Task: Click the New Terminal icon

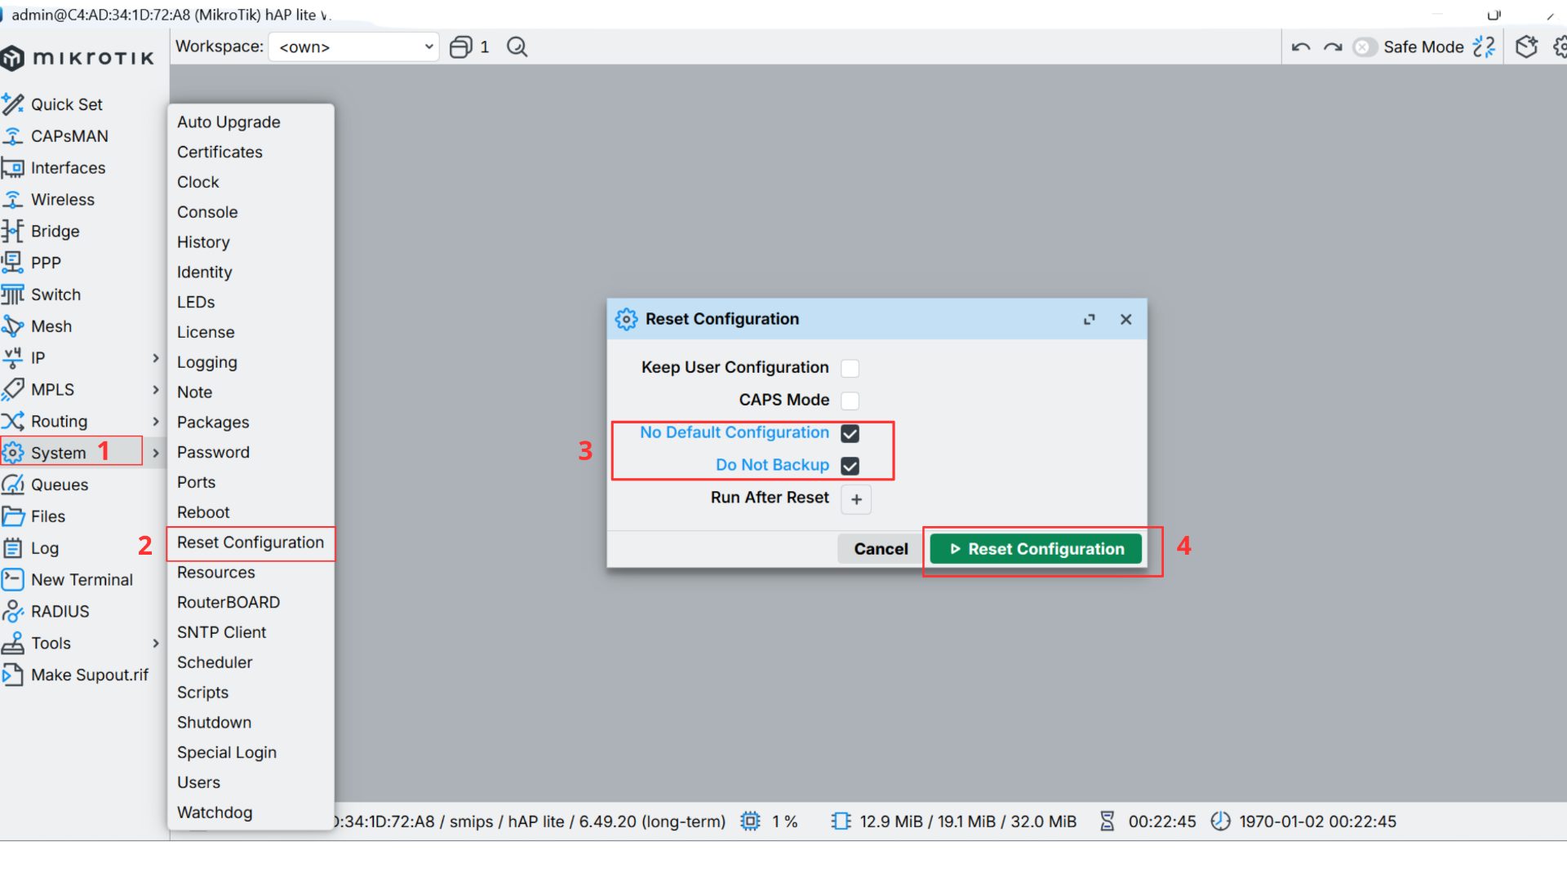Action: pos(13,580)
